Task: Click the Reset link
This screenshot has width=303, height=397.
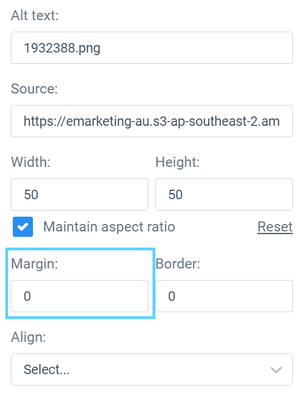Action: click(x=275, y=227)
